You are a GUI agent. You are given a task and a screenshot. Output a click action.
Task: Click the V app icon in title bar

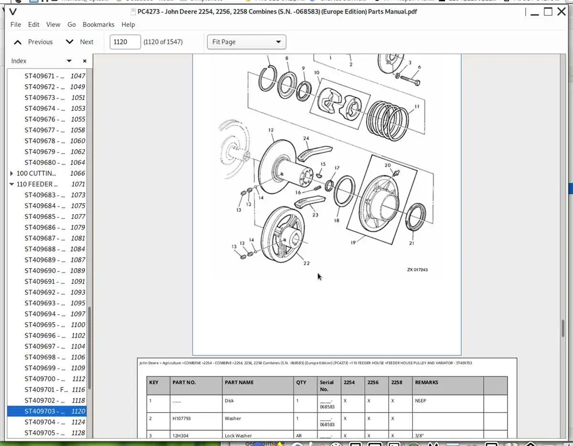tap(13, 11)
